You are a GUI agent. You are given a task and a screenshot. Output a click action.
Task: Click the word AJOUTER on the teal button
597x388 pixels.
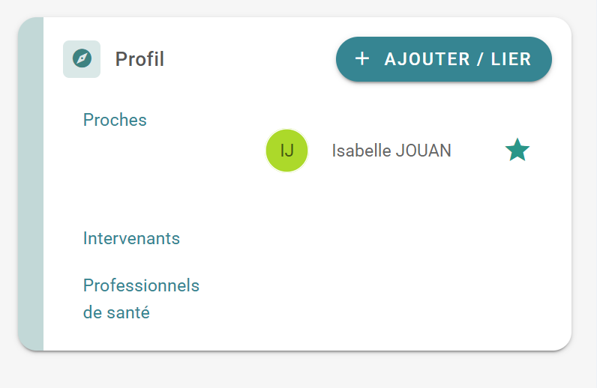(x=427, y=59)
